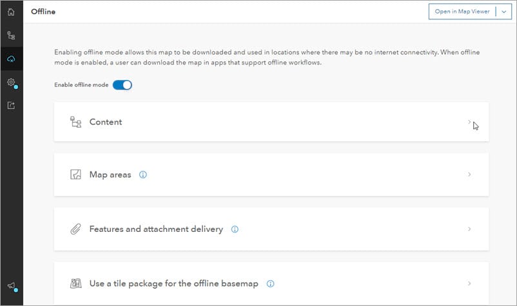Image resolution: width=517 pixels, height=306 pixels.
Task: Toggle the Enable offline mode switch
Action: [122, 85]
